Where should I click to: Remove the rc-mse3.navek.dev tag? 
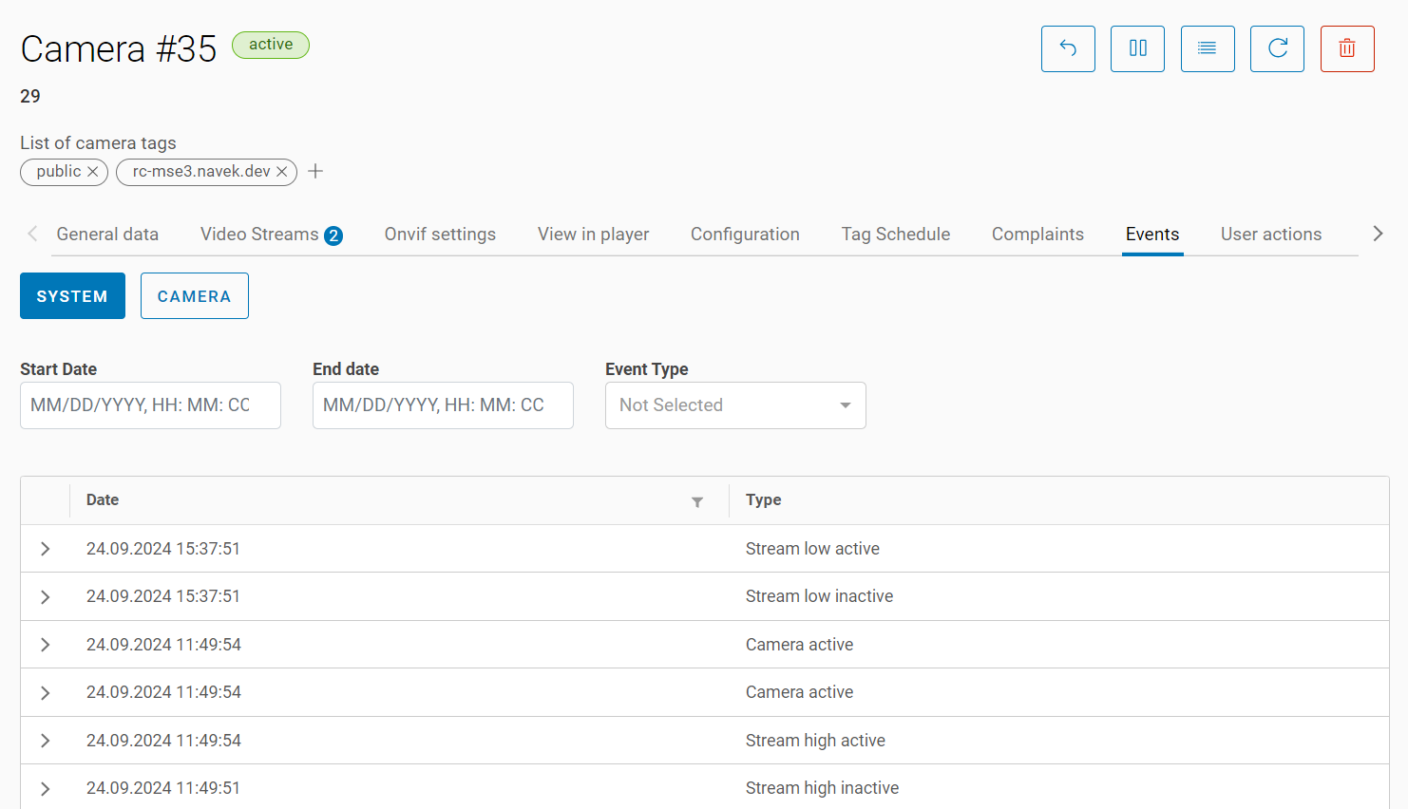click(282, 172)
